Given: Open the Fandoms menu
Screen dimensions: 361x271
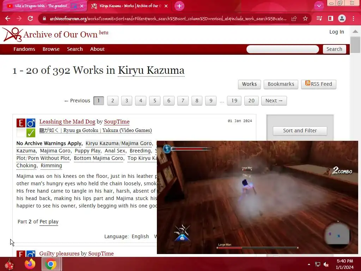Looking at the screenshot, I should 24,49.
